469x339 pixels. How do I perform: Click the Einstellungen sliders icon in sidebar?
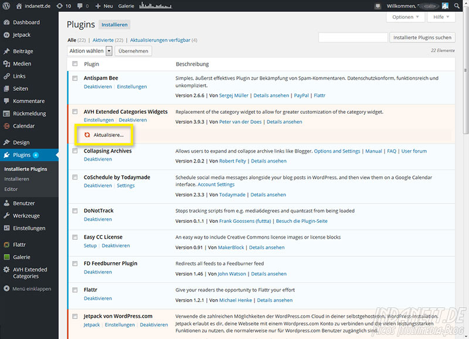point(6,228)
